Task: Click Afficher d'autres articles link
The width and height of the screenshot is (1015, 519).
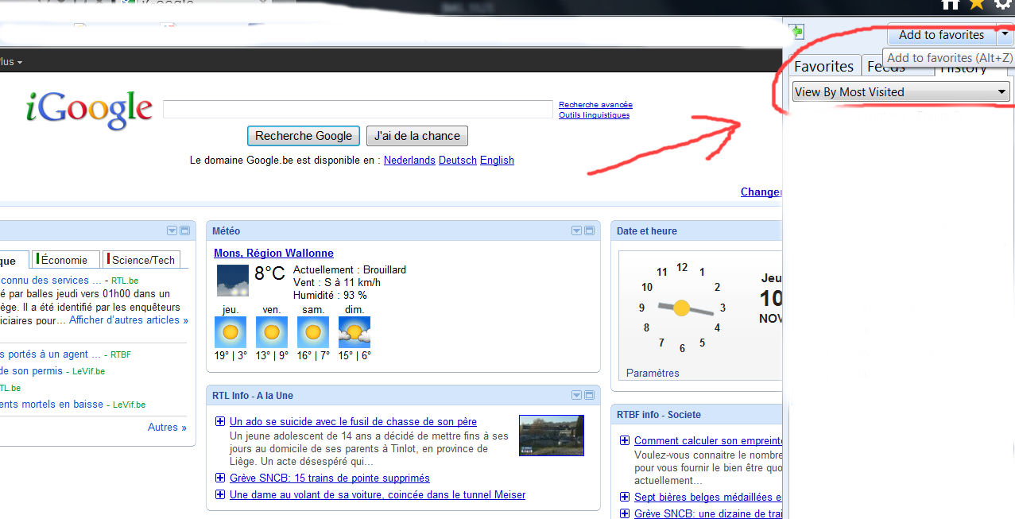Action: (129, 320)
